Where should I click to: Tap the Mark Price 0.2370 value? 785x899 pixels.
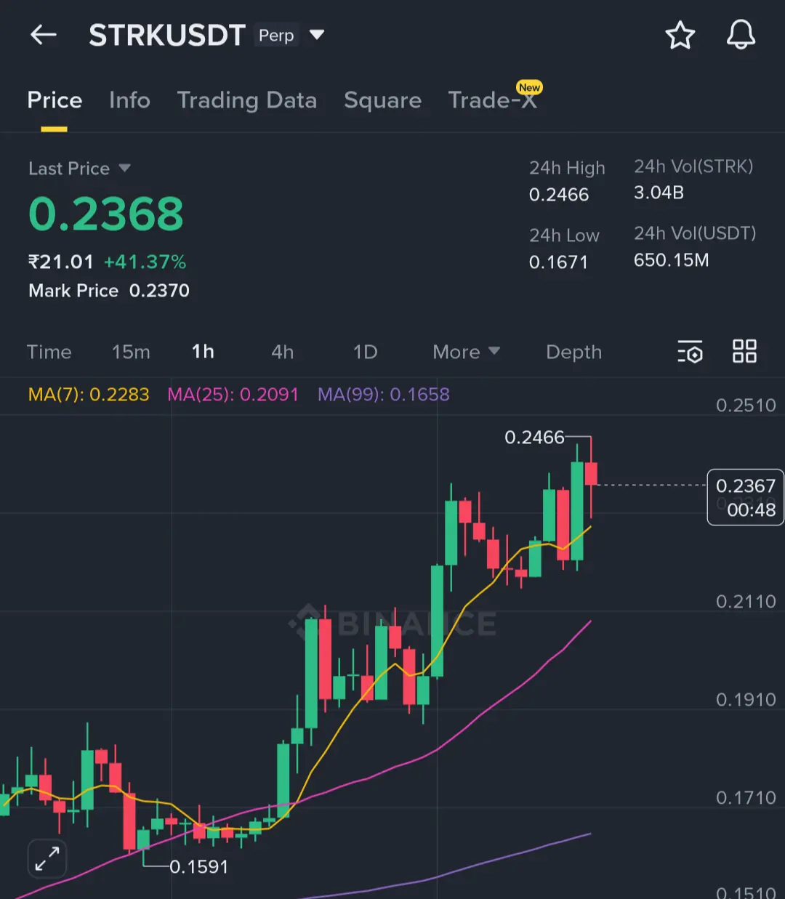(x=159, y=291)
